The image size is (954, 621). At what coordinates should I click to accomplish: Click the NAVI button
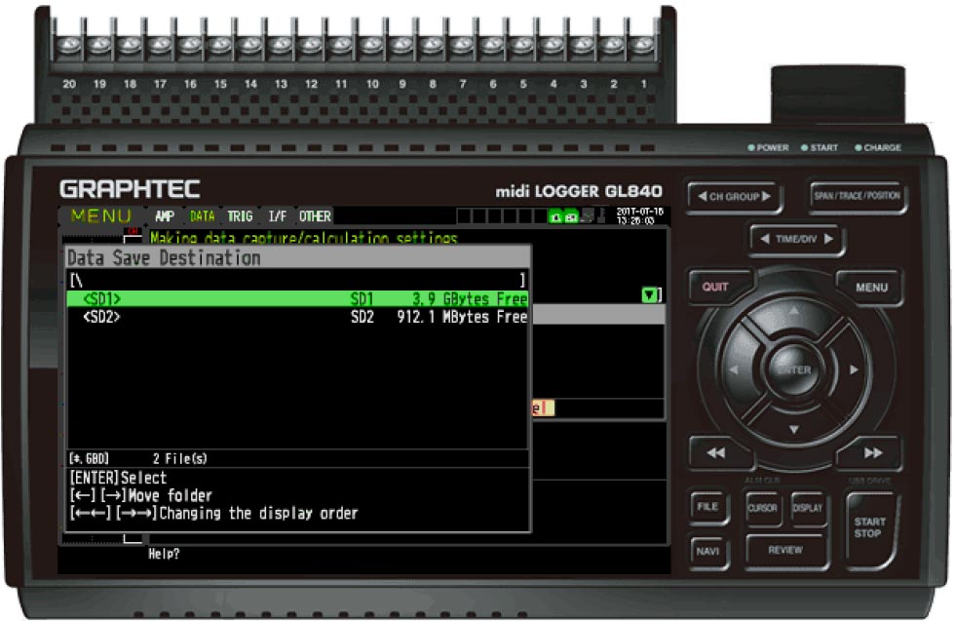tap(708, 551)
